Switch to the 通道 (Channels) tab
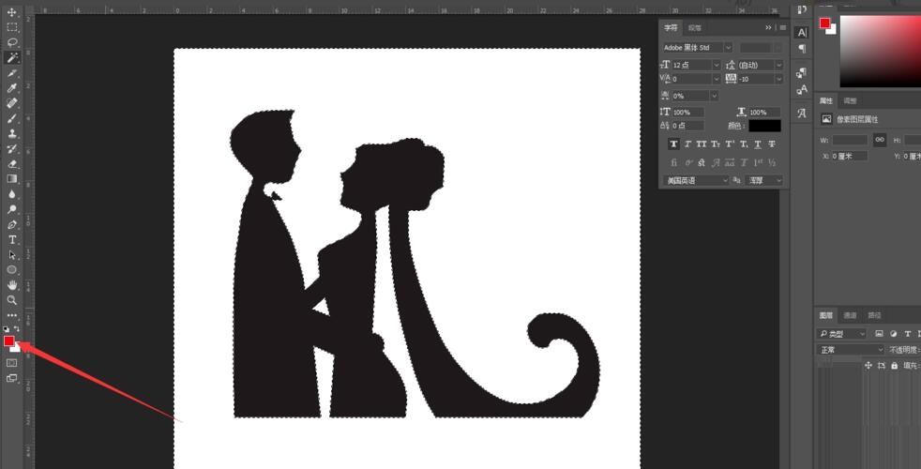 pyautogui.click(x=850, y=316)
